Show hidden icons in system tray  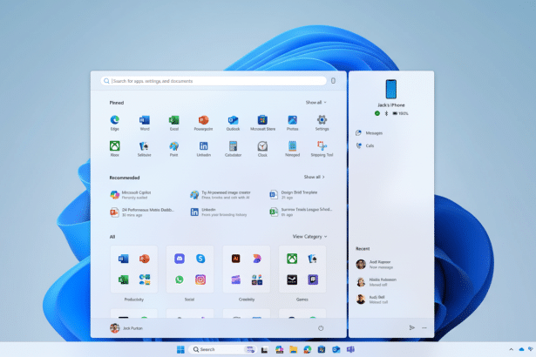(511, 349)
